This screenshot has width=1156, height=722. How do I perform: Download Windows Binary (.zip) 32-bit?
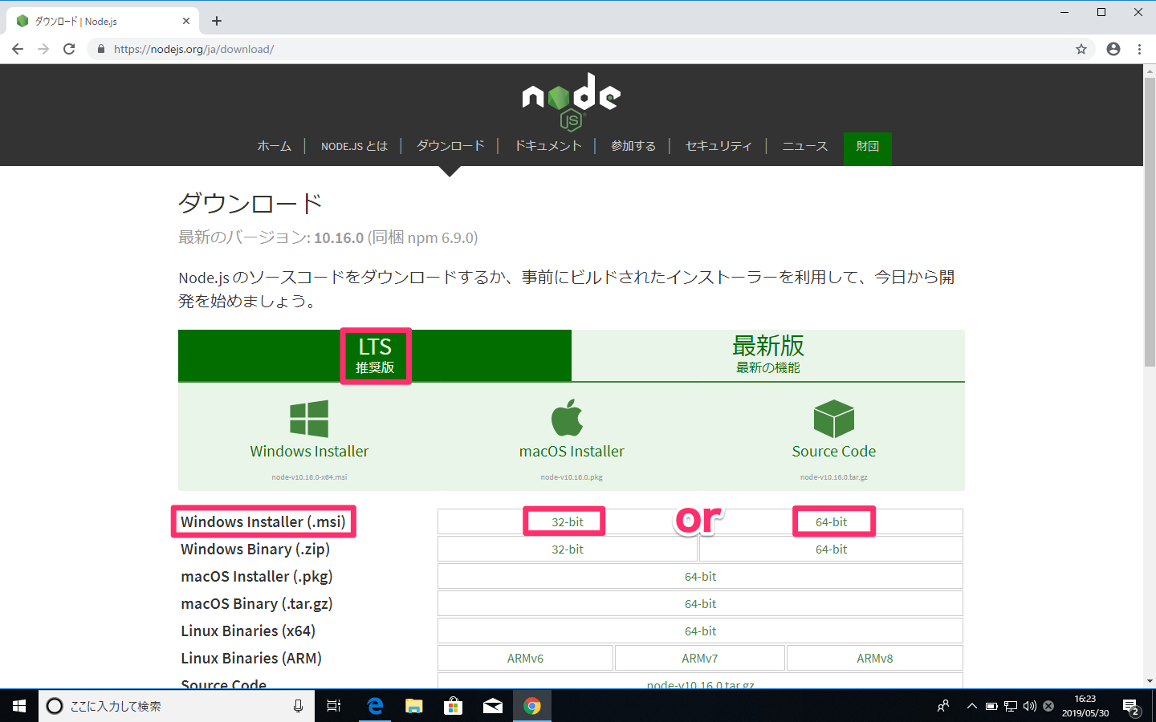coord(568,550)
